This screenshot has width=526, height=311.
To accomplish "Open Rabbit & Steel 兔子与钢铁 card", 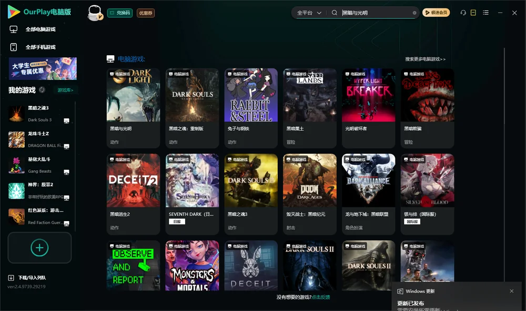I will 251,108.
